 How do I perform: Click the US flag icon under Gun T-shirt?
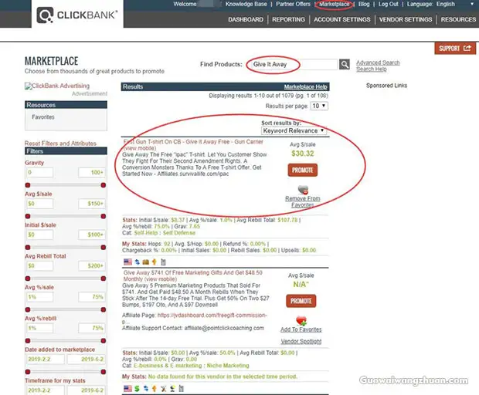click(127, 262)
